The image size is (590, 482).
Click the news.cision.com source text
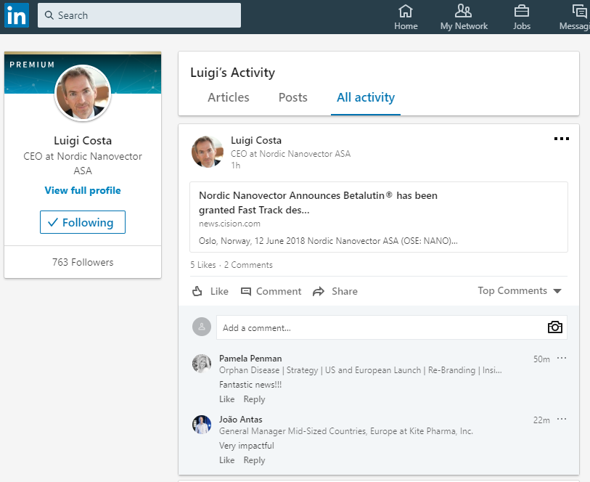click(229, 224)
